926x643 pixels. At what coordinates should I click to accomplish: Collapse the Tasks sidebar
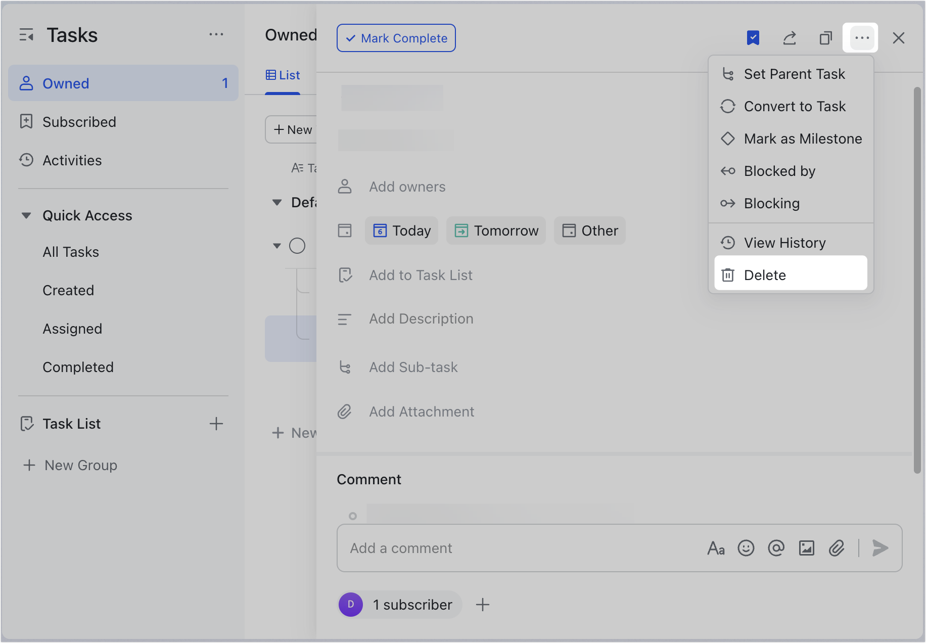pyautogui.click(x=27, y=34)
